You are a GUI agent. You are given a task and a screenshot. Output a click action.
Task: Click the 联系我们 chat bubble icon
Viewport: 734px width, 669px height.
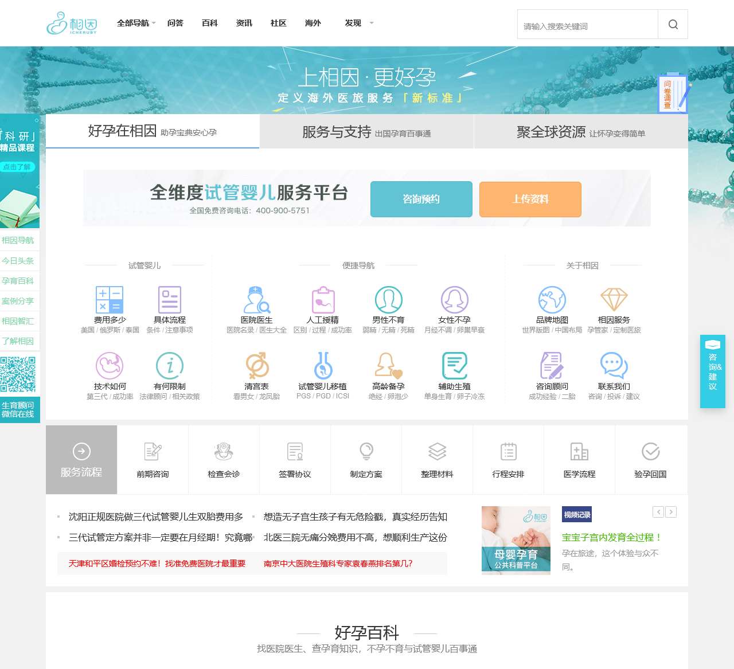(614, 366)
